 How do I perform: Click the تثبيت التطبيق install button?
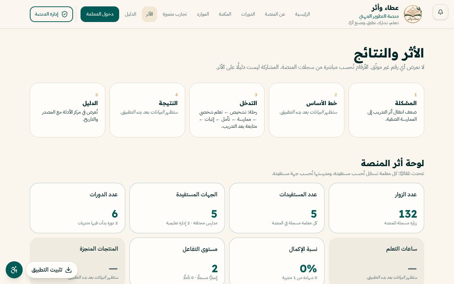(52, 270)
